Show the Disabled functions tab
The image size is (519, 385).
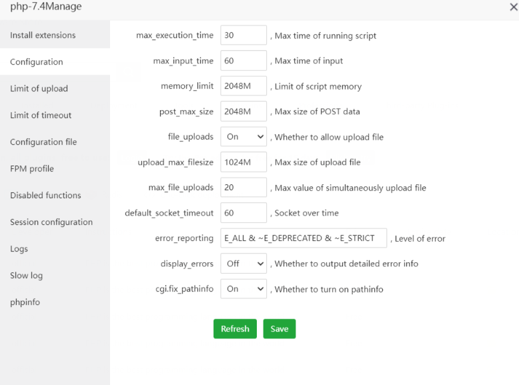[45, 195]
